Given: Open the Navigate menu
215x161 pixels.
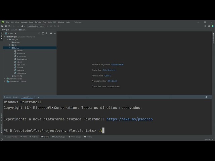Looking at the screenshot, I should pos(24,22).
